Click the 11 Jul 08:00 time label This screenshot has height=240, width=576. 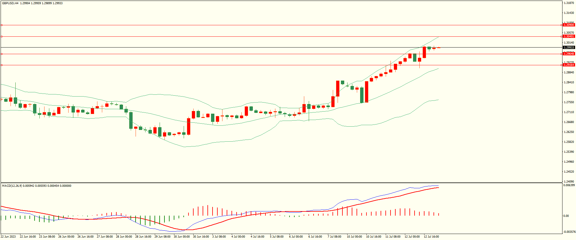click(x=393, y=237)
